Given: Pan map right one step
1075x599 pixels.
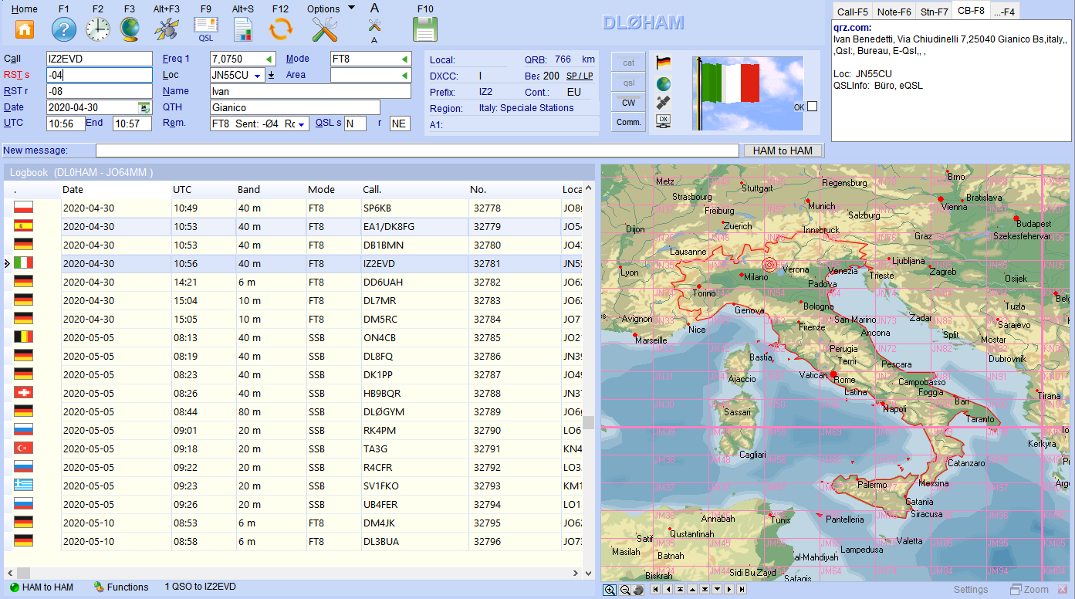Looking at the screenshot, I should click(729, 589).
